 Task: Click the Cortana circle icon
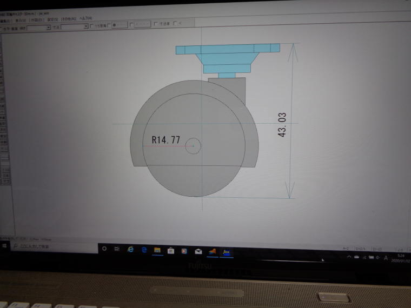pyautogui.click(x=104, y=248)
